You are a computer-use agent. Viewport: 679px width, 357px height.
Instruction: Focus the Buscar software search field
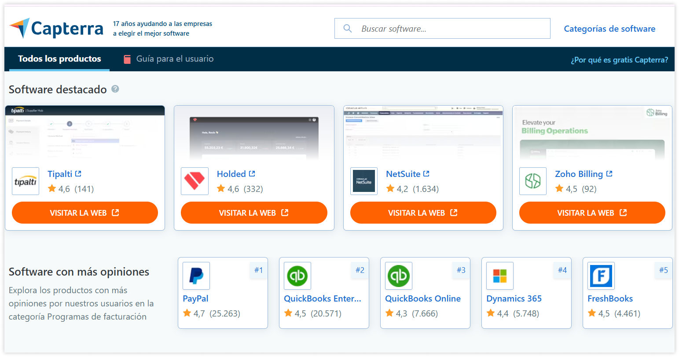click(442, 29)
